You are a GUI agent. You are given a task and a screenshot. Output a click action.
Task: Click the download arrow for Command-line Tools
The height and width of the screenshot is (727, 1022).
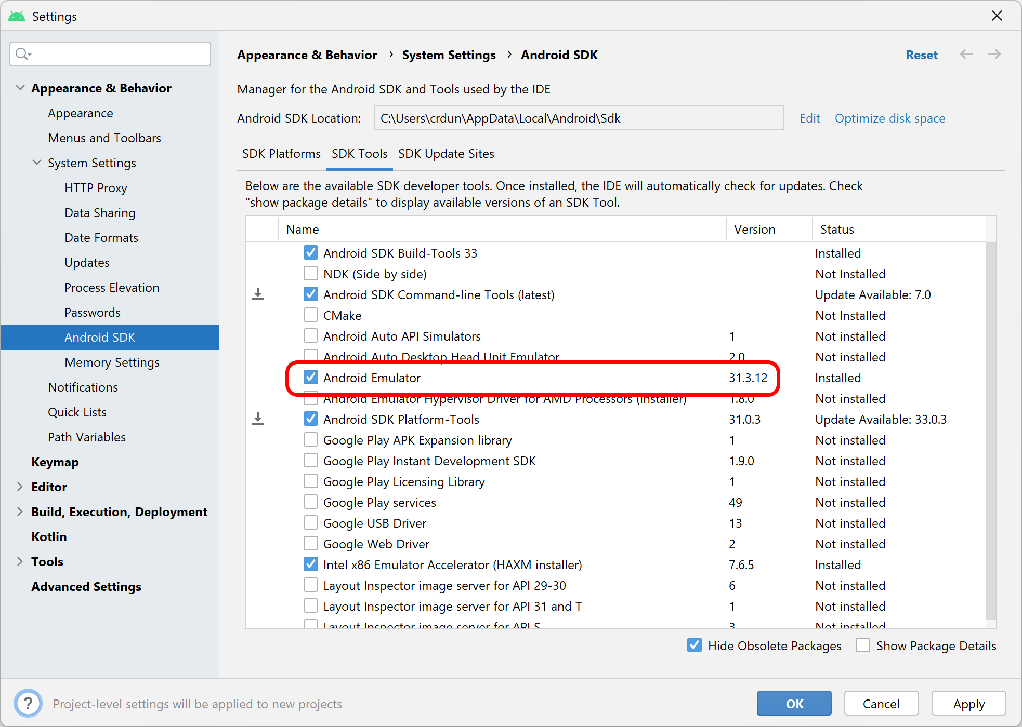click(x=260, y=294)
